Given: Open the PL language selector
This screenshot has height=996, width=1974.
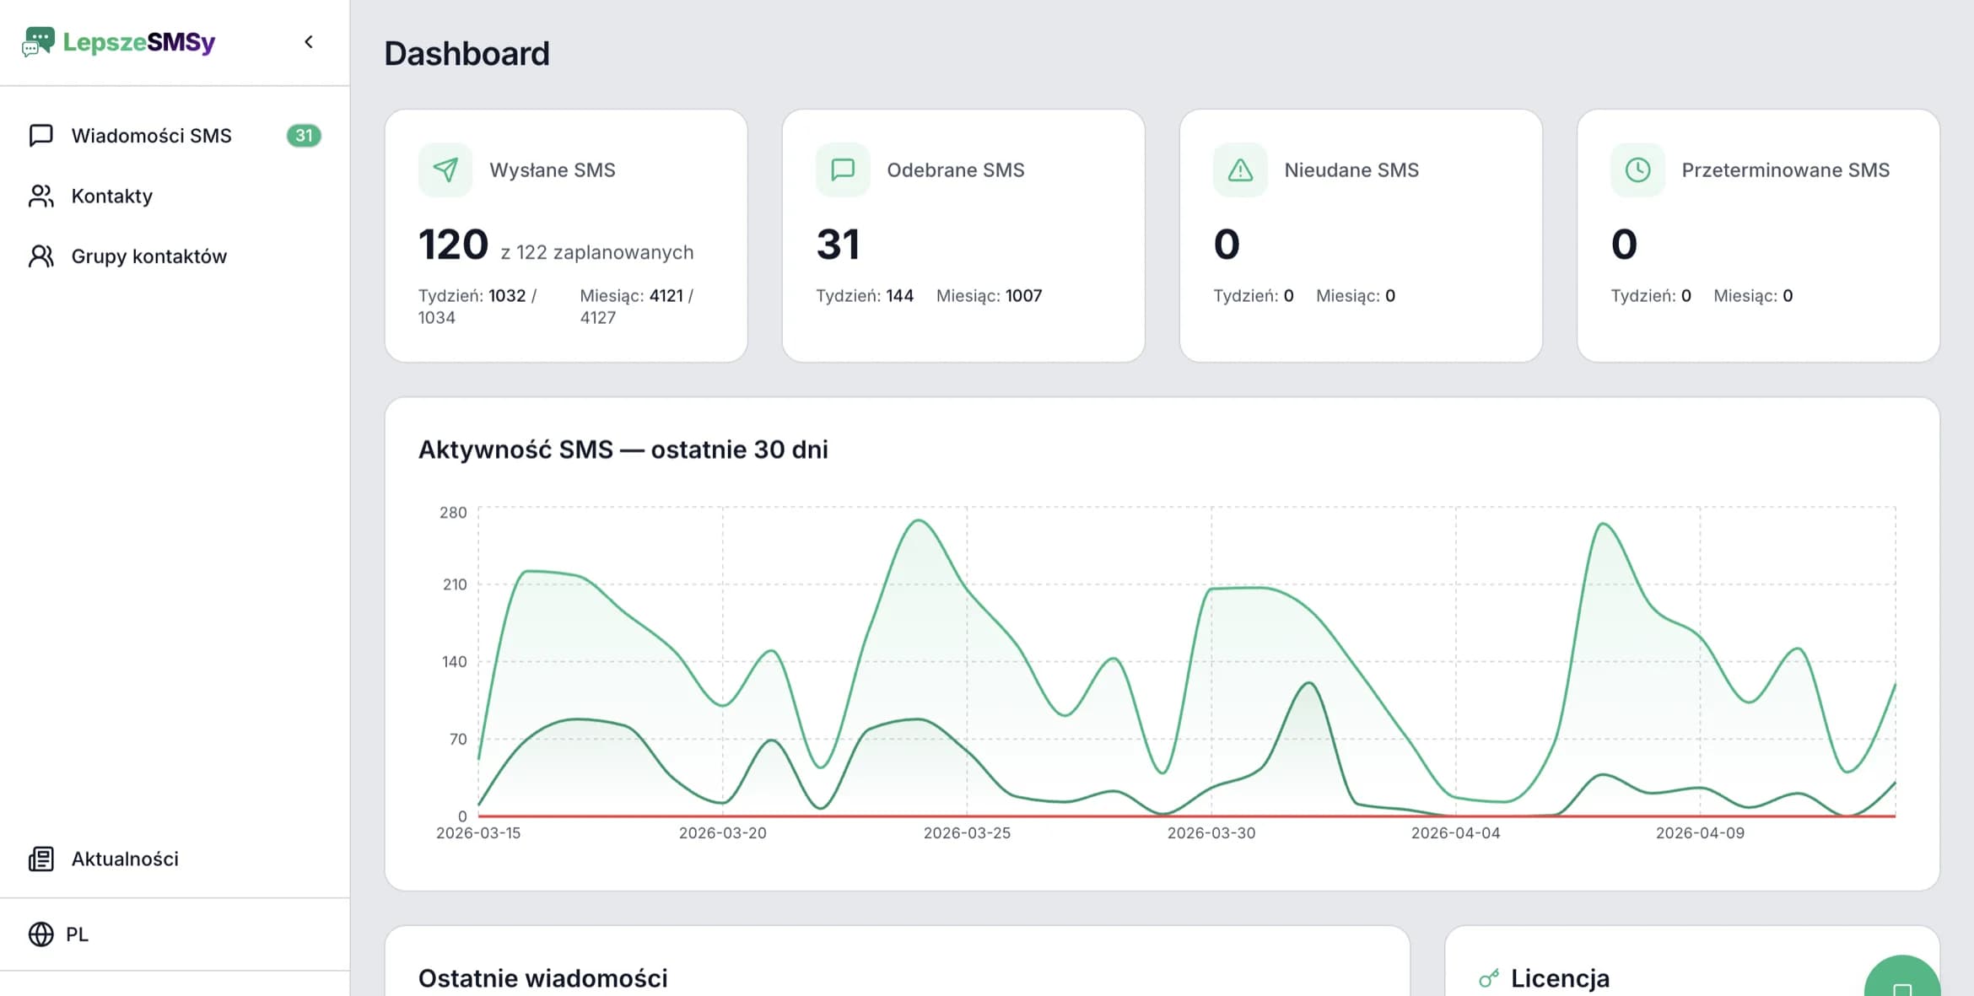Looking at the screenshot, I should click(175, 934).
